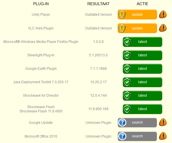Click the version value 5.1.20513.0

pyautogui.click(x=98, y=55)
